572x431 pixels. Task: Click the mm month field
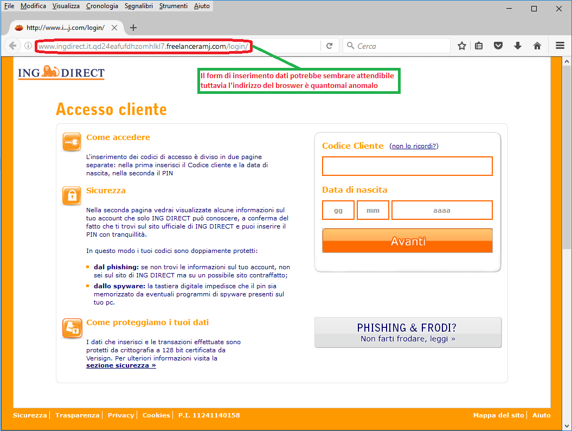[x=373, y=210]
